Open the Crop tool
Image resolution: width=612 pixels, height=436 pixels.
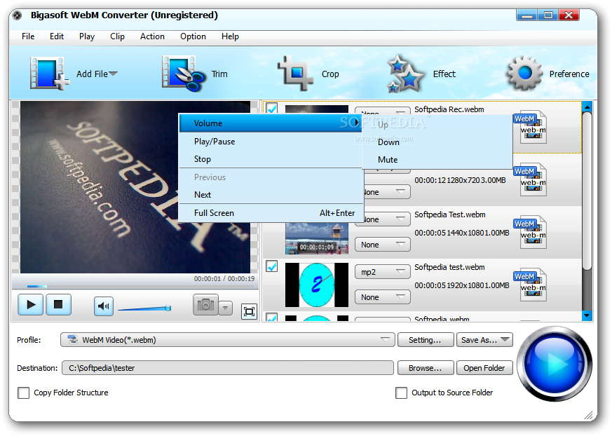click(295, 74)
